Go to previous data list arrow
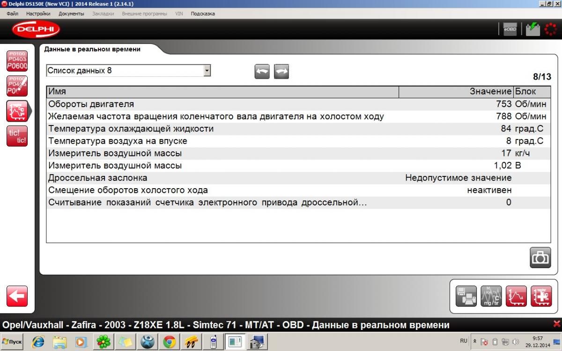This screenshot has height=351, width=562. click(x=262, y=72)
